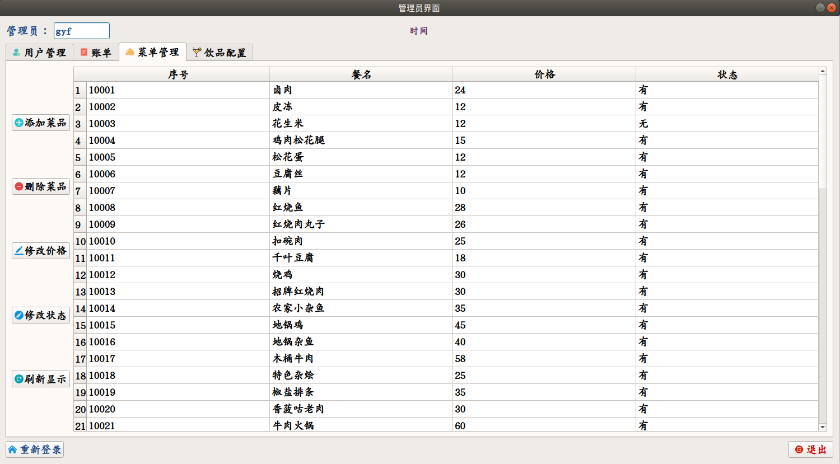Click the price 18 for 千叶豆腐
The width and height of the screenshot is (840, 464).
tap(460, 258)
